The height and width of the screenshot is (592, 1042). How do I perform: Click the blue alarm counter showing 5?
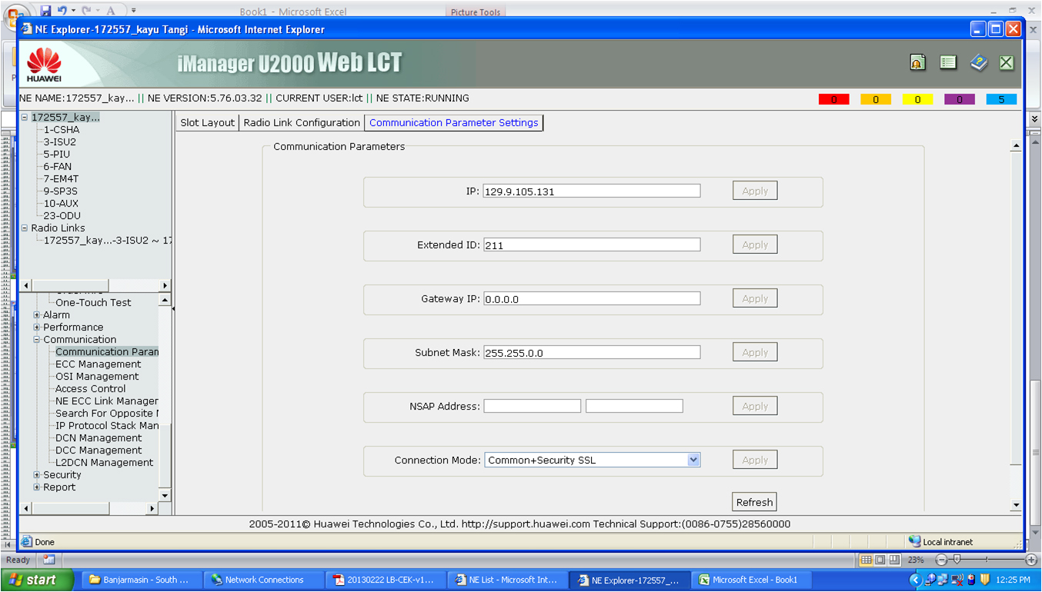click(1000, 98)
